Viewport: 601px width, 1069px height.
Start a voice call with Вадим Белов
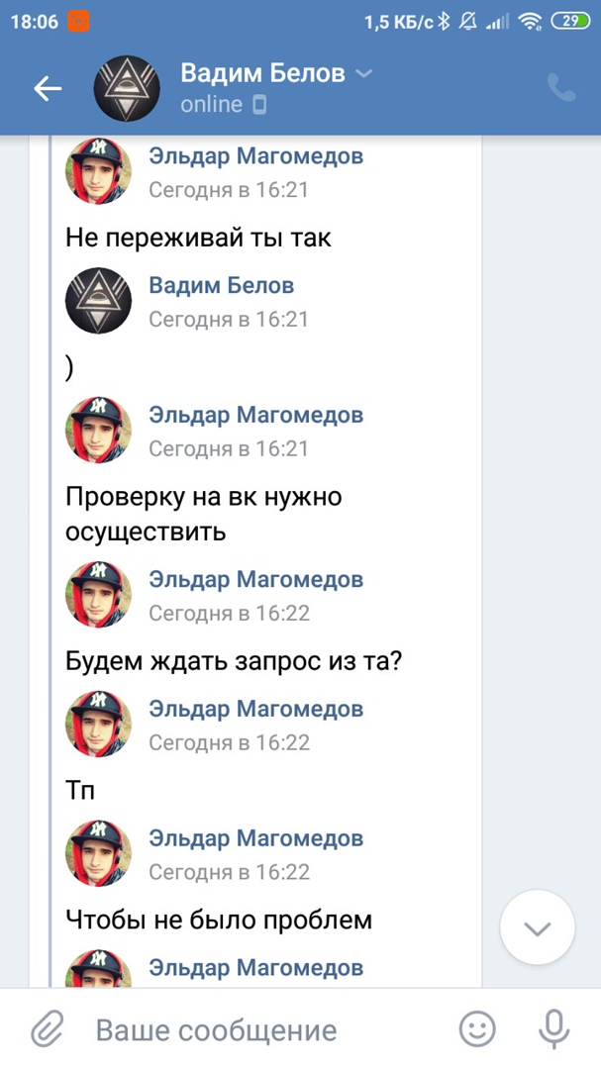tap(561, 89)
